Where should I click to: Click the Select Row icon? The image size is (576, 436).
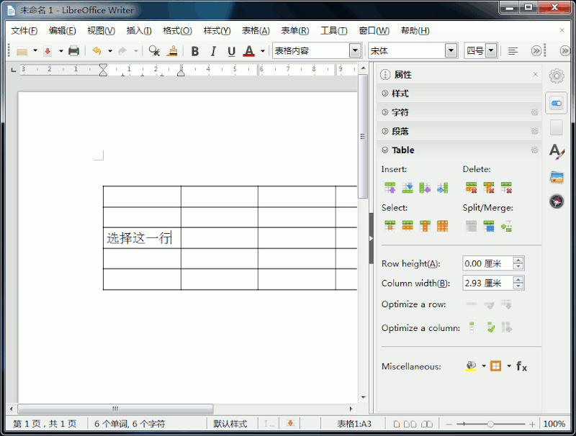pos(408,226)
